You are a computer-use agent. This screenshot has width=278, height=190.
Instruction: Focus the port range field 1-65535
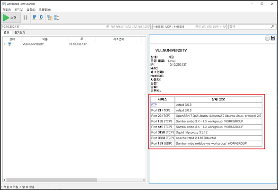click(x=190, y=26)
